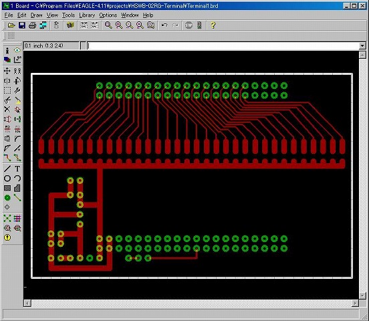The width and height of the screenshot is (369, 321).
Task: Activate the Route tool
Action: pyautogui.click(x=7, y=158)
